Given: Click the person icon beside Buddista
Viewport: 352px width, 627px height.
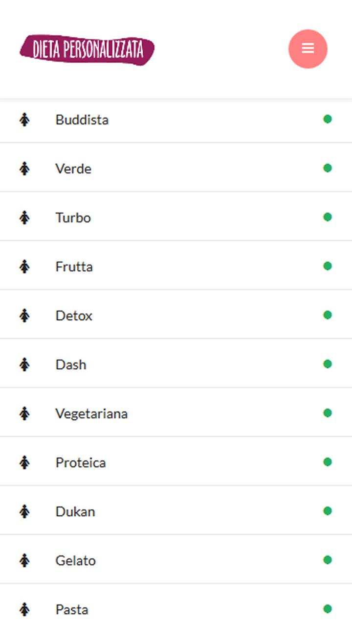Looking at the screenshot, I should pyautogui.click(x=24, y=120).
